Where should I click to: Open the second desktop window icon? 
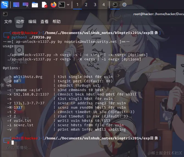pyautogui.click(x=26, y=5)
